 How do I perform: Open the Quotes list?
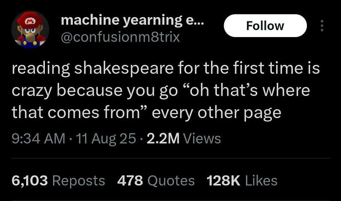coord(170,181)
